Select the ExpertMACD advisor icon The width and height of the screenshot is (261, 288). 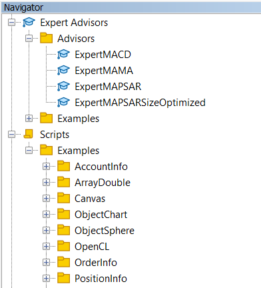point(63,55)
